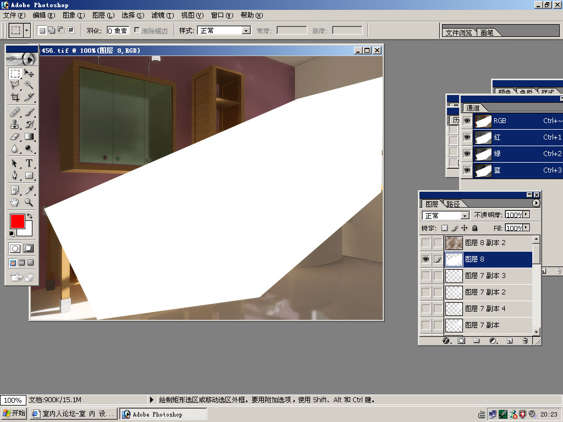Select the Magic Wand tool
The image size is (563, 422).
29,85
